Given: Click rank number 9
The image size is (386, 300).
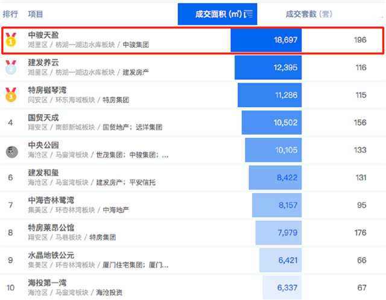Looking at the screenshot, I should [10, 260].
